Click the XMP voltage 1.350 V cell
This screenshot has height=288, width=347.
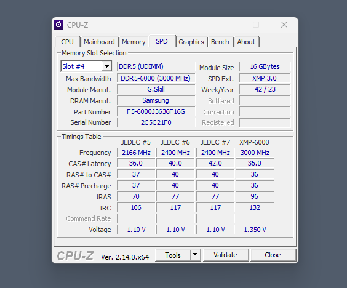[255, 230]
